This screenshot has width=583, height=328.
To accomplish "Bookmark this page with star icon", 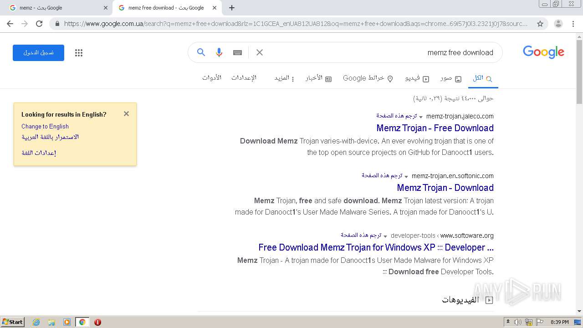I will 540,24.
